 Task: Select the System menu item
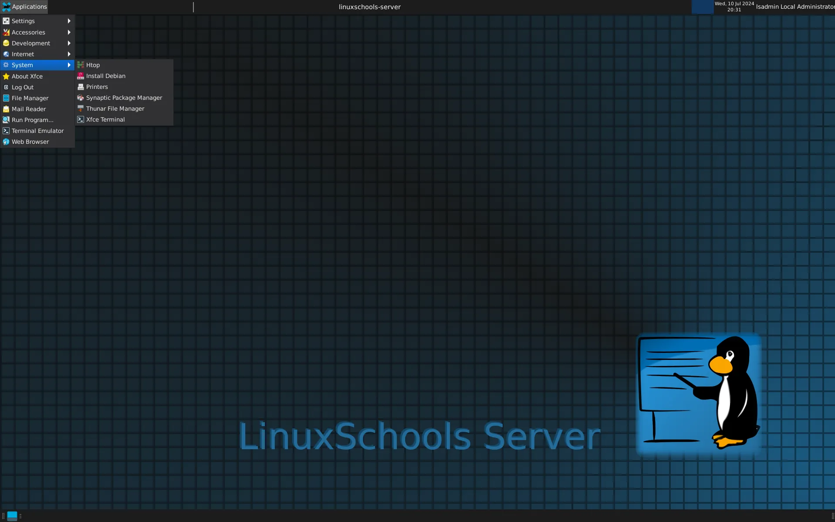[22, 64]
